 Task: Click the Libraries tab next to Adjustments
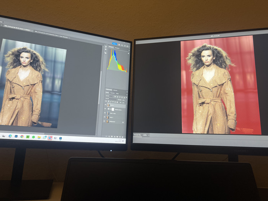tap(115, 90)
